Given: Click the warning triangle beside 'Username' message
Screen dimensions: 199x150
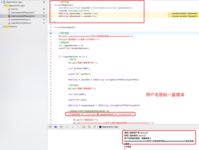Looking at the screenshot, I should [x=169, y=13].
